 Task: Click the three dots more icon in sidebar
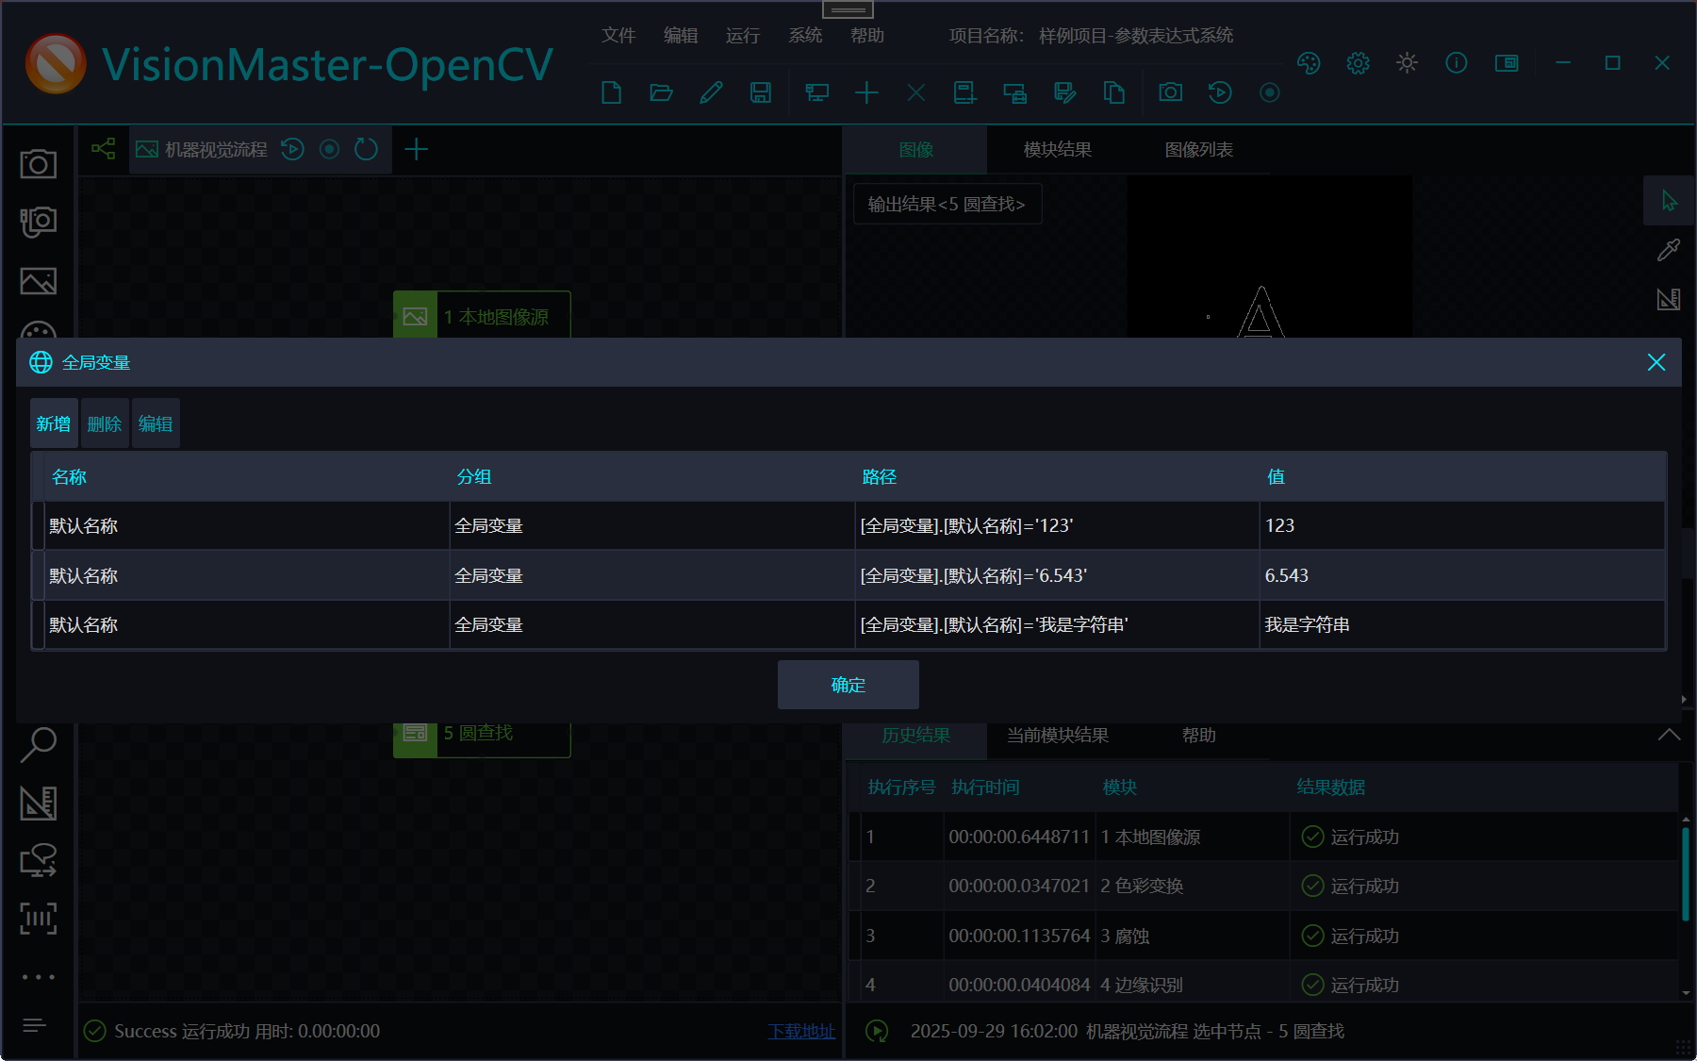(38, 977)
